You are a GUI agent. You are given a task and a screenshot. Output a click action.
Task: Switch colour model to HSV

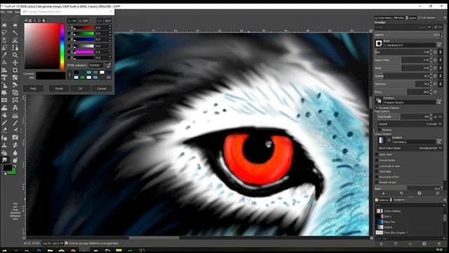tap(107, 20)
